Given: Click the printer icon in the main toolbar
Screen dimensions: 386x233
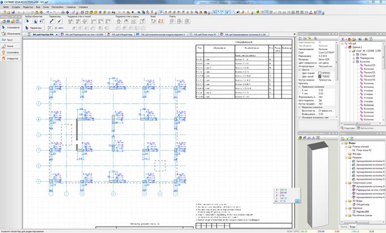Looking at the screenshot, I should tap(63, 12).
